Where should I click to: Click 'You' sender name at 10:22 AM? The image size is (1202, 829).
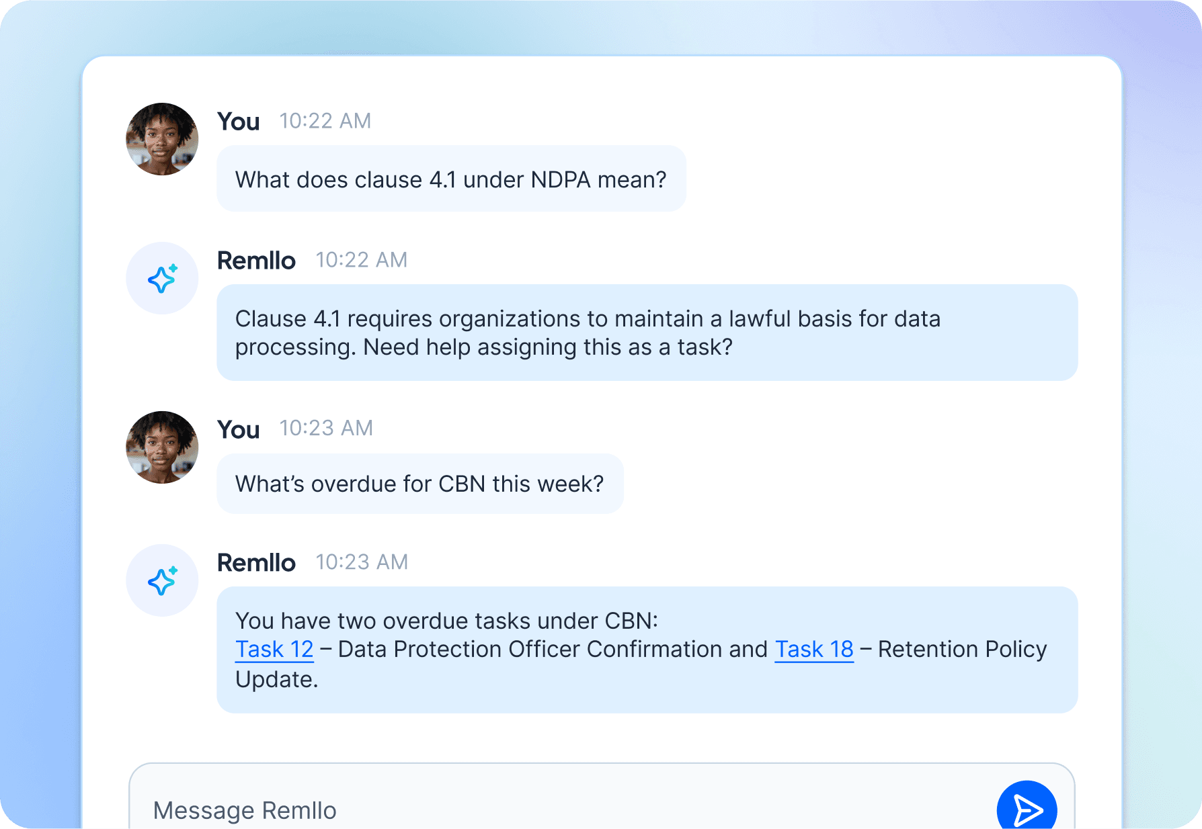pyautogui.click(x=239, y=122)
